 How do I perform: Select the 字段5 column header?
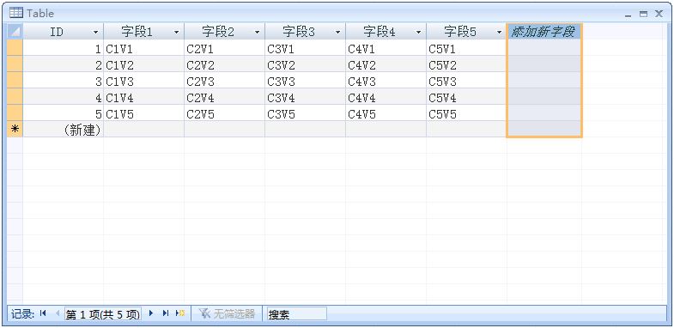click(467, 32)
